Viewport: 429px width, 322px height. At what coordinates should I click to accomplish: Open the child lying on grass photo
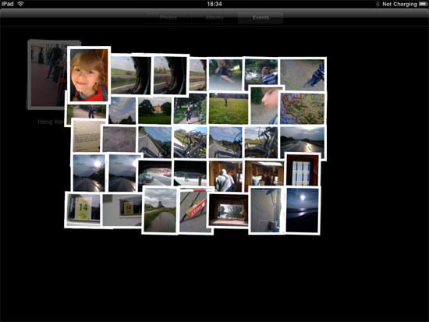(225, 75)
